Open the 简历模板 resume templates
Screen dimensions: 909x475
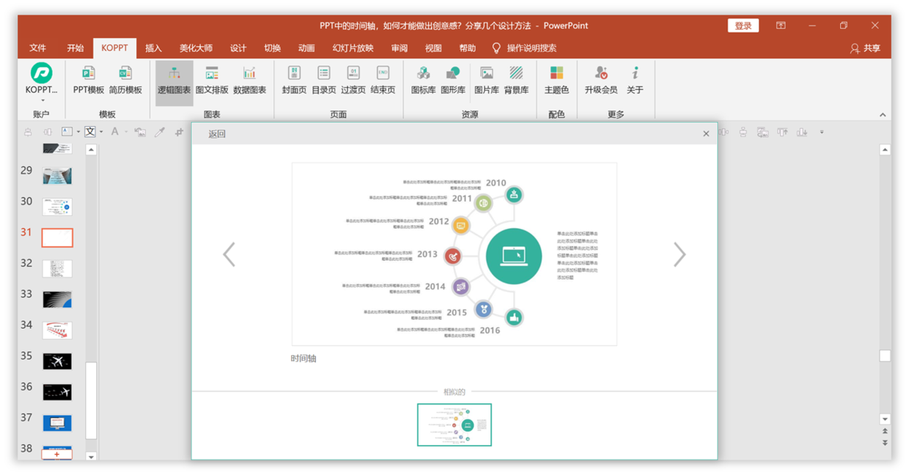(x=125, y=81)
